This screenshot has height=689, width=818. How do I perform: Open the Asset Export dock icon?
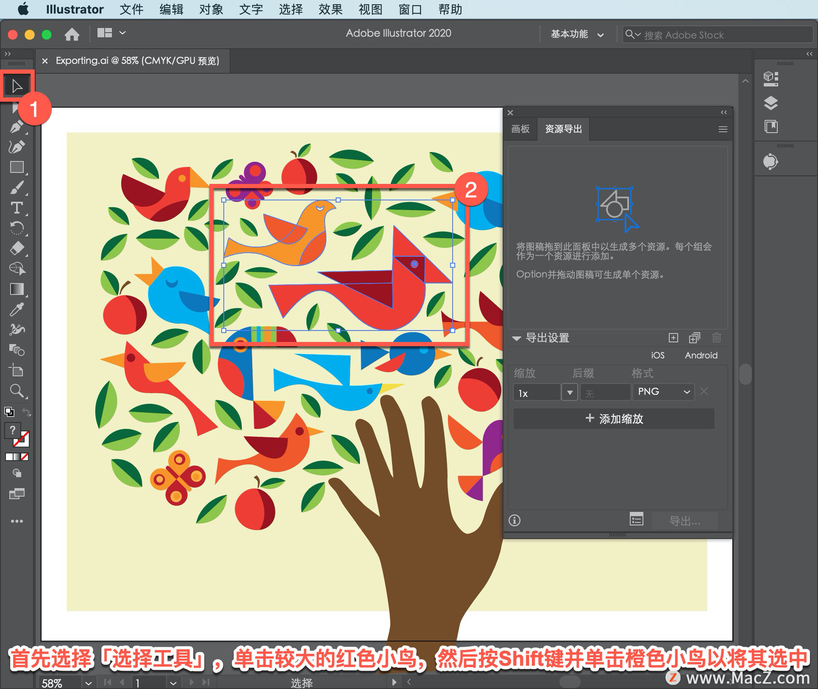point(770,162)
